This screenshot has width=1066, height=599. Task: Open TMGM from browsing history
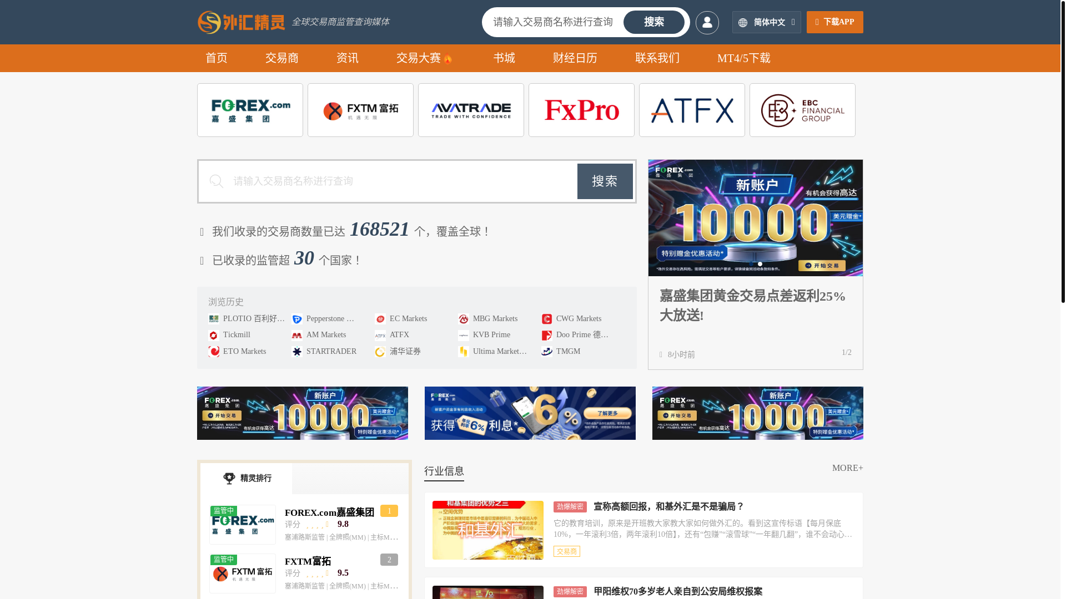tap(561, 352)
